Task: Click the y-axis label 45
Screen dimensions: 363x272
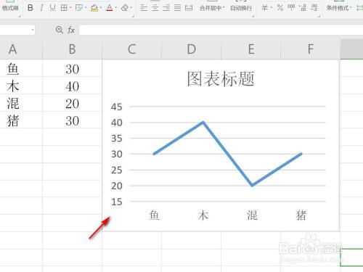Action: (x=117, y=107)
